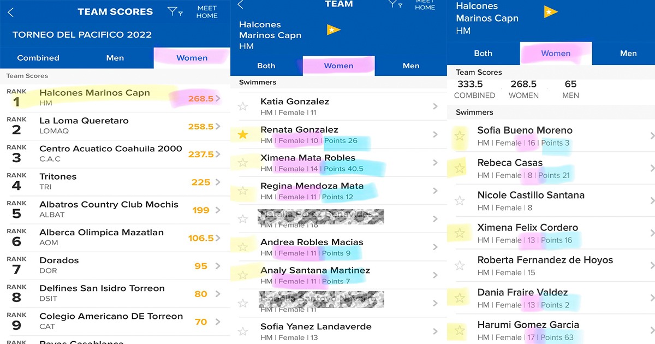Tap the star icon beside Nicole Castillo Santana
The width and height of the screenshot is (655, 344).
[460, 201]
